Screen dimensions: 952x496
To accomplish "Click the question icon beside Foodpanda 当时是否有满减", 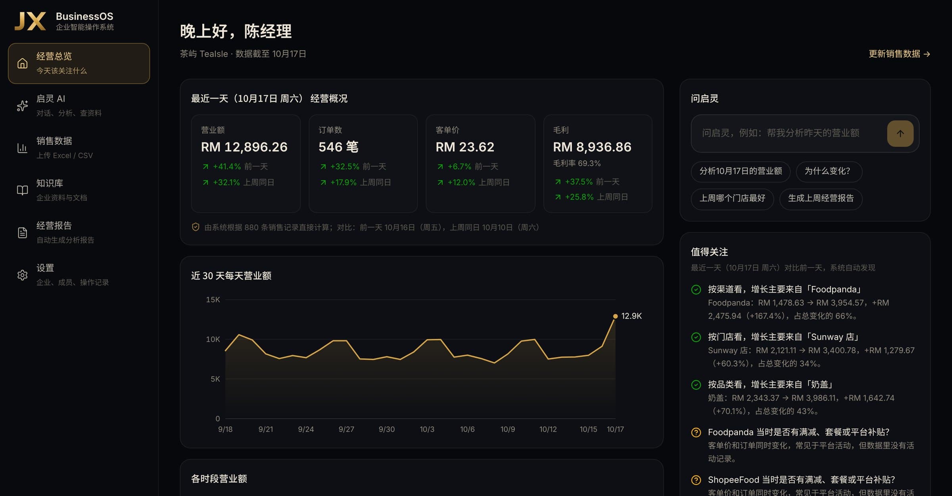I will point(696,432).
